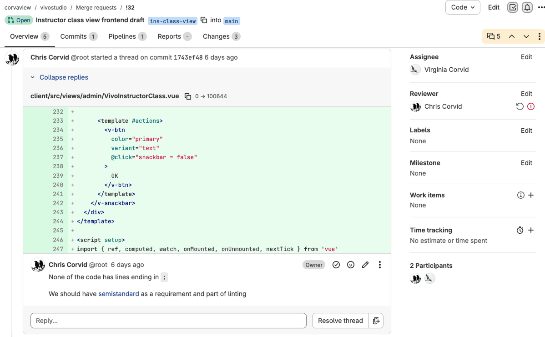The image size is (545, 337).
Task: Add a work item plus icon
Action: 531,195
